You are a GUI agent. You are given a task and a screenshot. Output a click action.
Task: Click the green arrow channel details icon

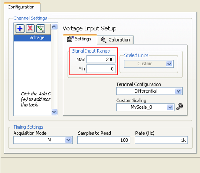tap(41, 29)
